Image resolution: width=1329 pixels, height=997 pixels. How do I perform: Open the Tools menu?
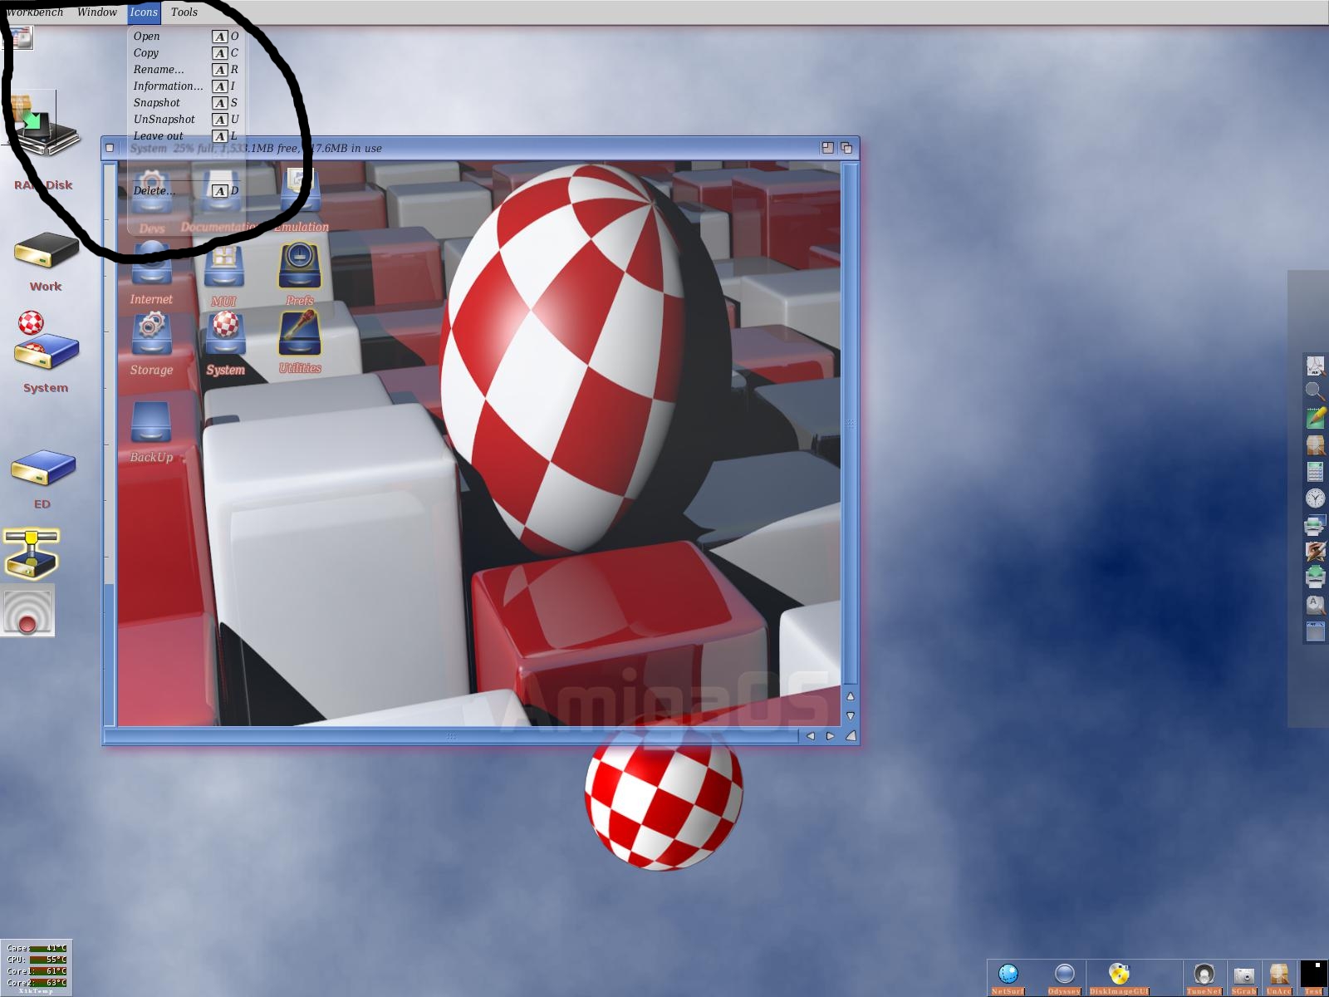(184, 12)
